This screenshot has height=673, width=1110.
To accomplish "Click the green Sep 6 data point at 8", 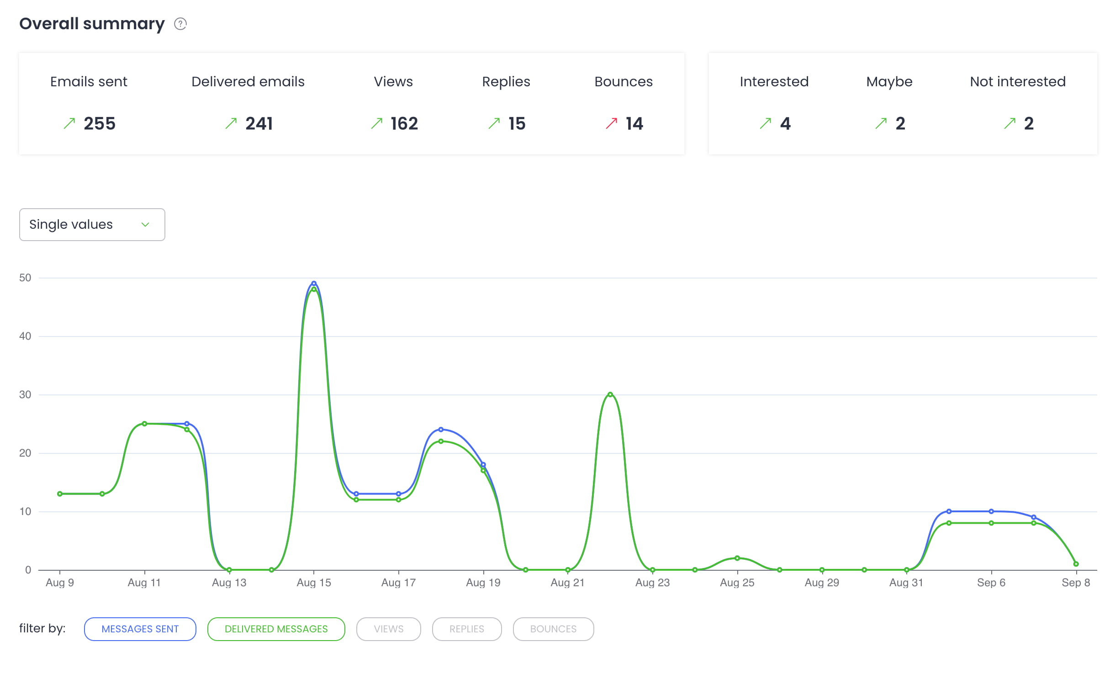I will tap(991, 523).
